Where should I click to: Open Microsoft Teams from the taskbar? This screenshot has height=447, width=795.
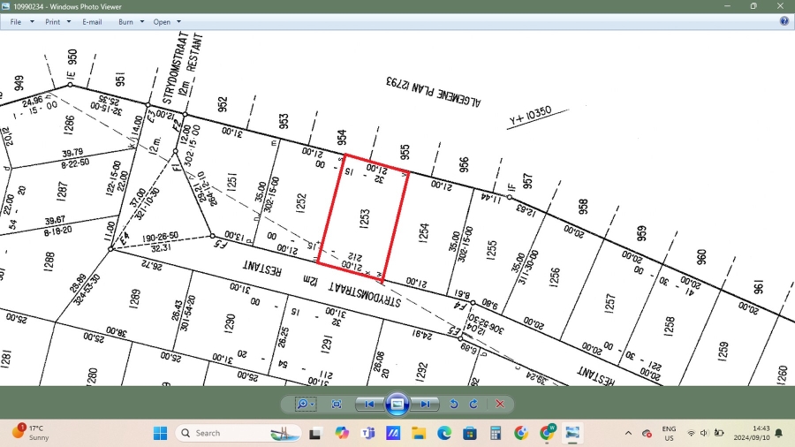tap(367, 433)
